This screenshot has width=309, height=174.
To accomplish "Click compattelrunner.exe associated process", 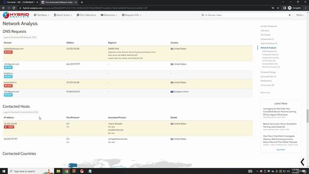I will pos(118,139).
